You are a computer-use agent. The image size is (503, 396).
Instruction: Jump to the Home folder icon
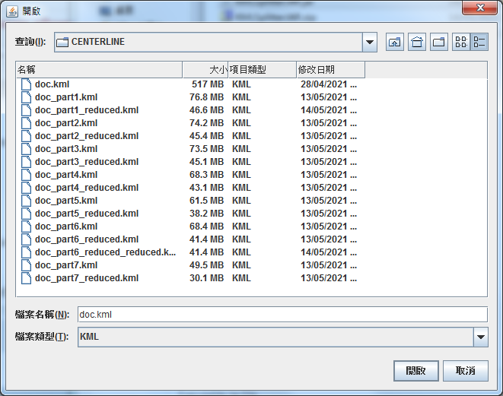pos(417,42)
